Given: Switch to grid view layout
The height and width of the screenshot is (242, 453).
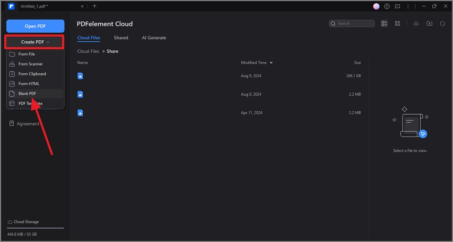Looking at the screenshot, I should [397, 24].
